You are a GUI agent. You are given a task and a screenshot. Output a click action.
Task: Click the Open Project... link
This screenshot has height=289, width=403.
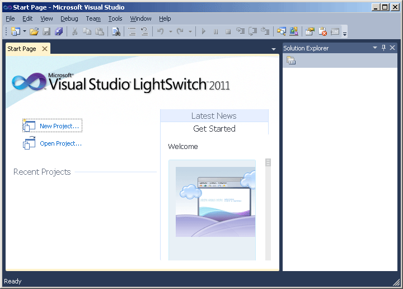(60, 143)
